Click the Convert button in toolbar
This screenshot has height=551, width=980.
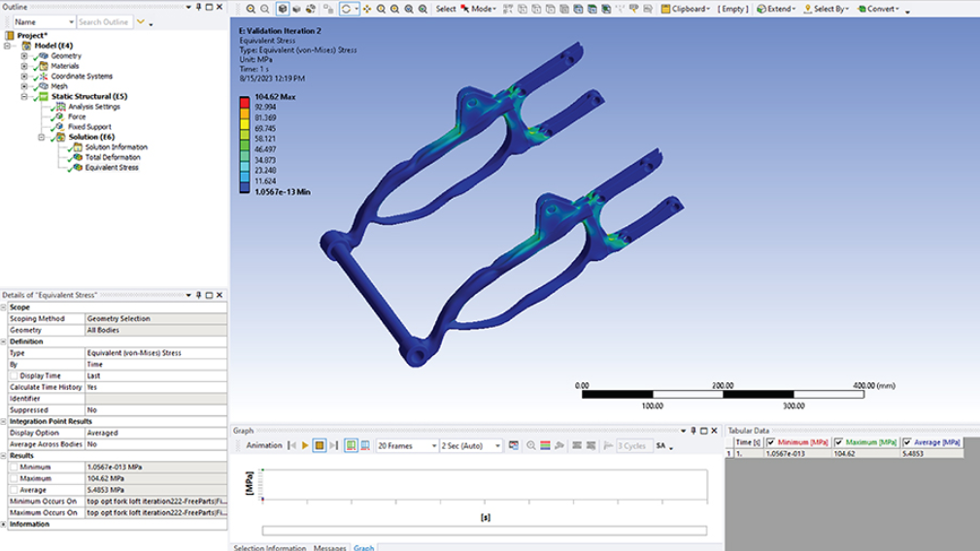coord(879,9)
